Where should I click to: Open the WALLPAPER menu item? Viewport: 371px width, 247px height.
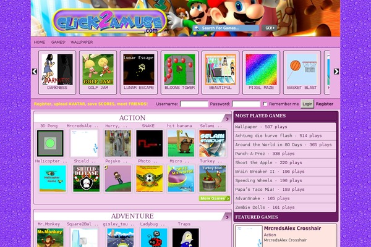tap(82, 42)
